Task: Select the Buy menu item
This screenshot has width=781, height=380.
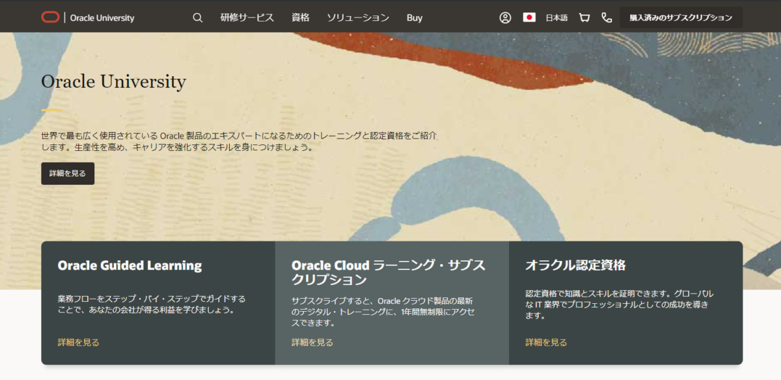Action: pos(415,18)
